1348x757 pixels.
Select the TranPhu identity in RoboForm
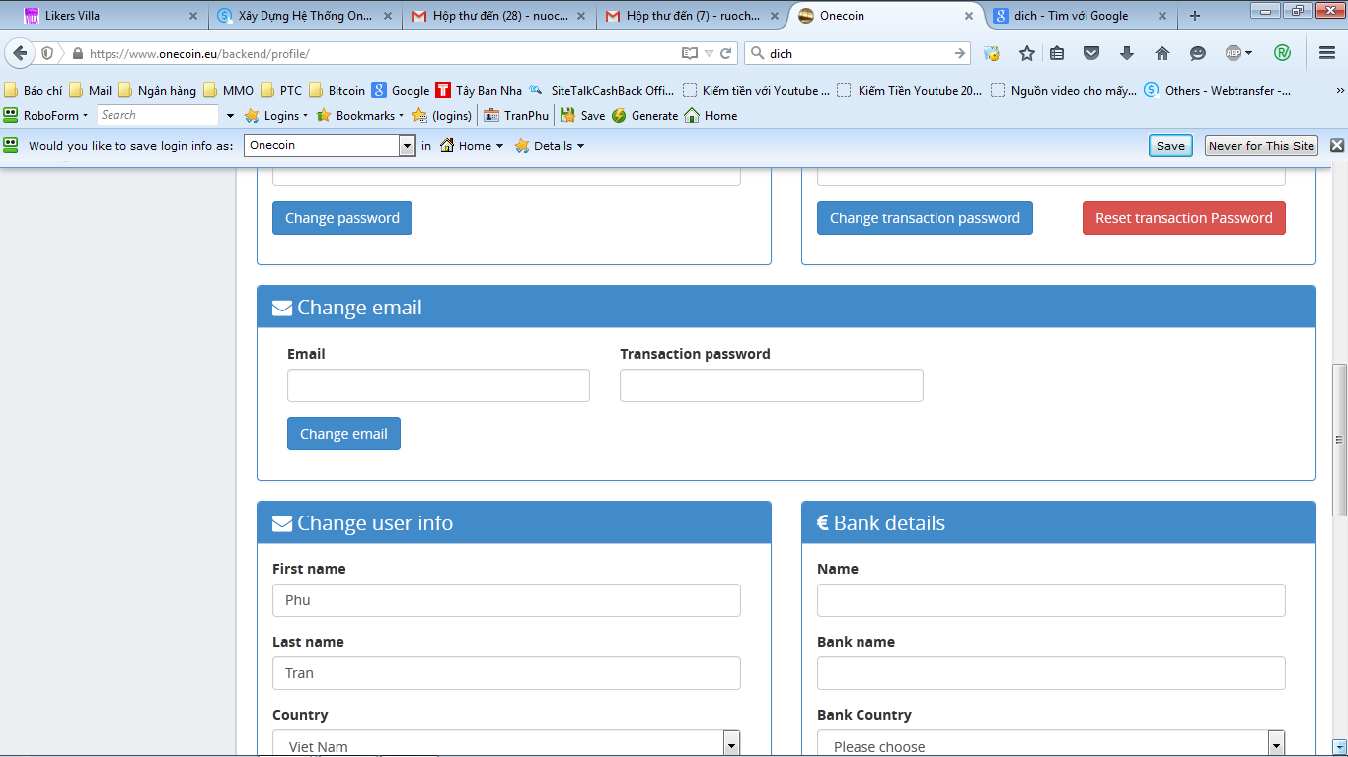pos(515,115)
